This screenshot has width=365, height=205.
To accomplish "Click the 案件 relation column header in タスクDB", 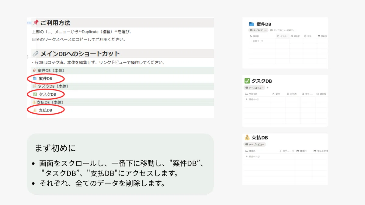I will (x=276, y=94).
